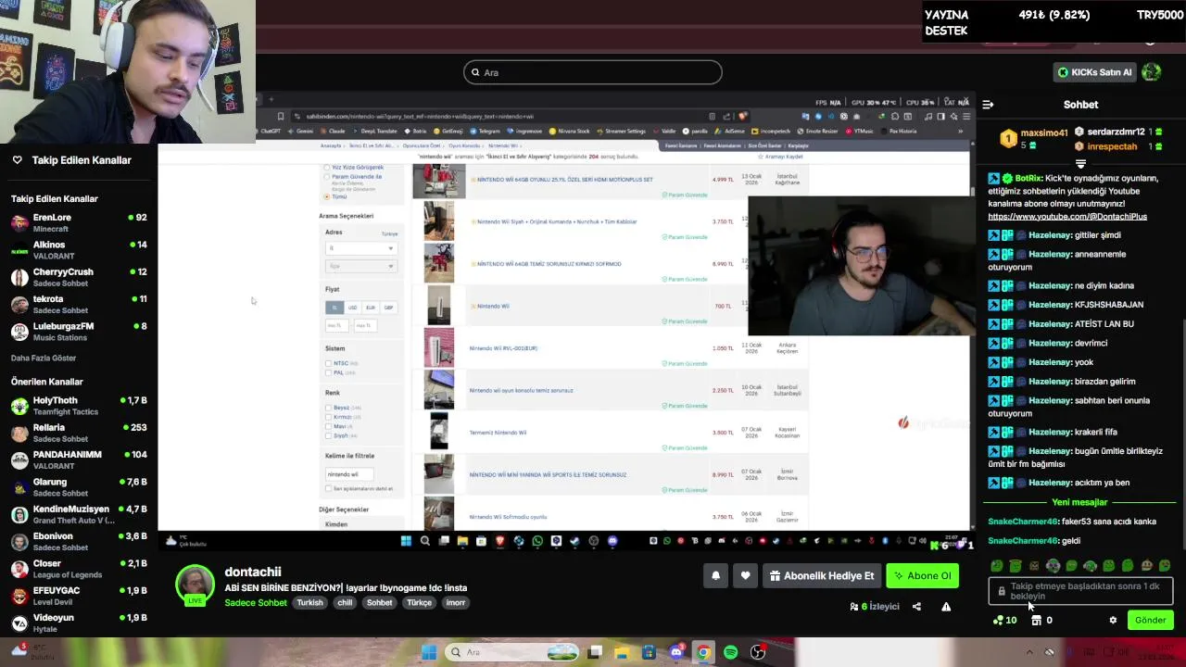Viewport: 1186px width, 667px height.
Task: Expand Daha Fazla Göster in followed channels
Action: (44, 358)
